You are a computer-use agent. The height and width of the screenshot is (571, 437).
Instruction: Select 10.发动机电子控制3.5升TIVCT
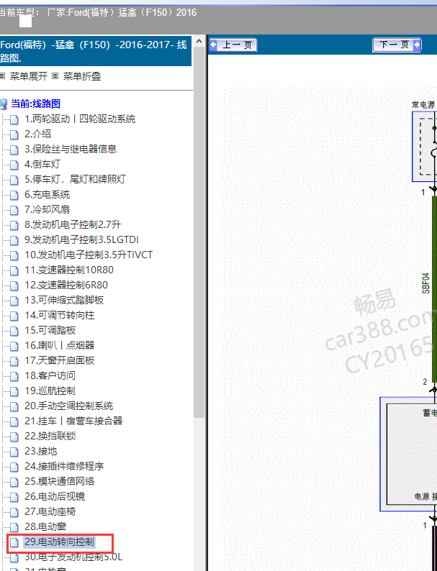tap(89, 255)
